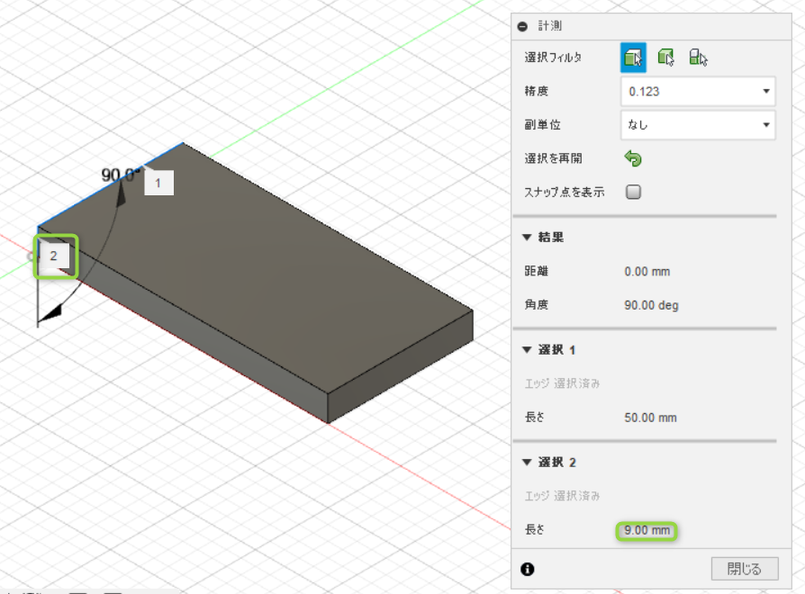Click the green restart selection arrow
This screenshot has width=805, height=594.
633,158
